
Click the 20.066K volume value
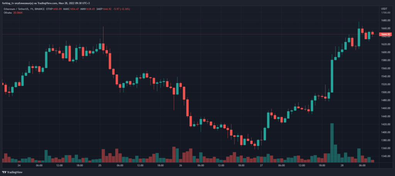click(19, 12)
